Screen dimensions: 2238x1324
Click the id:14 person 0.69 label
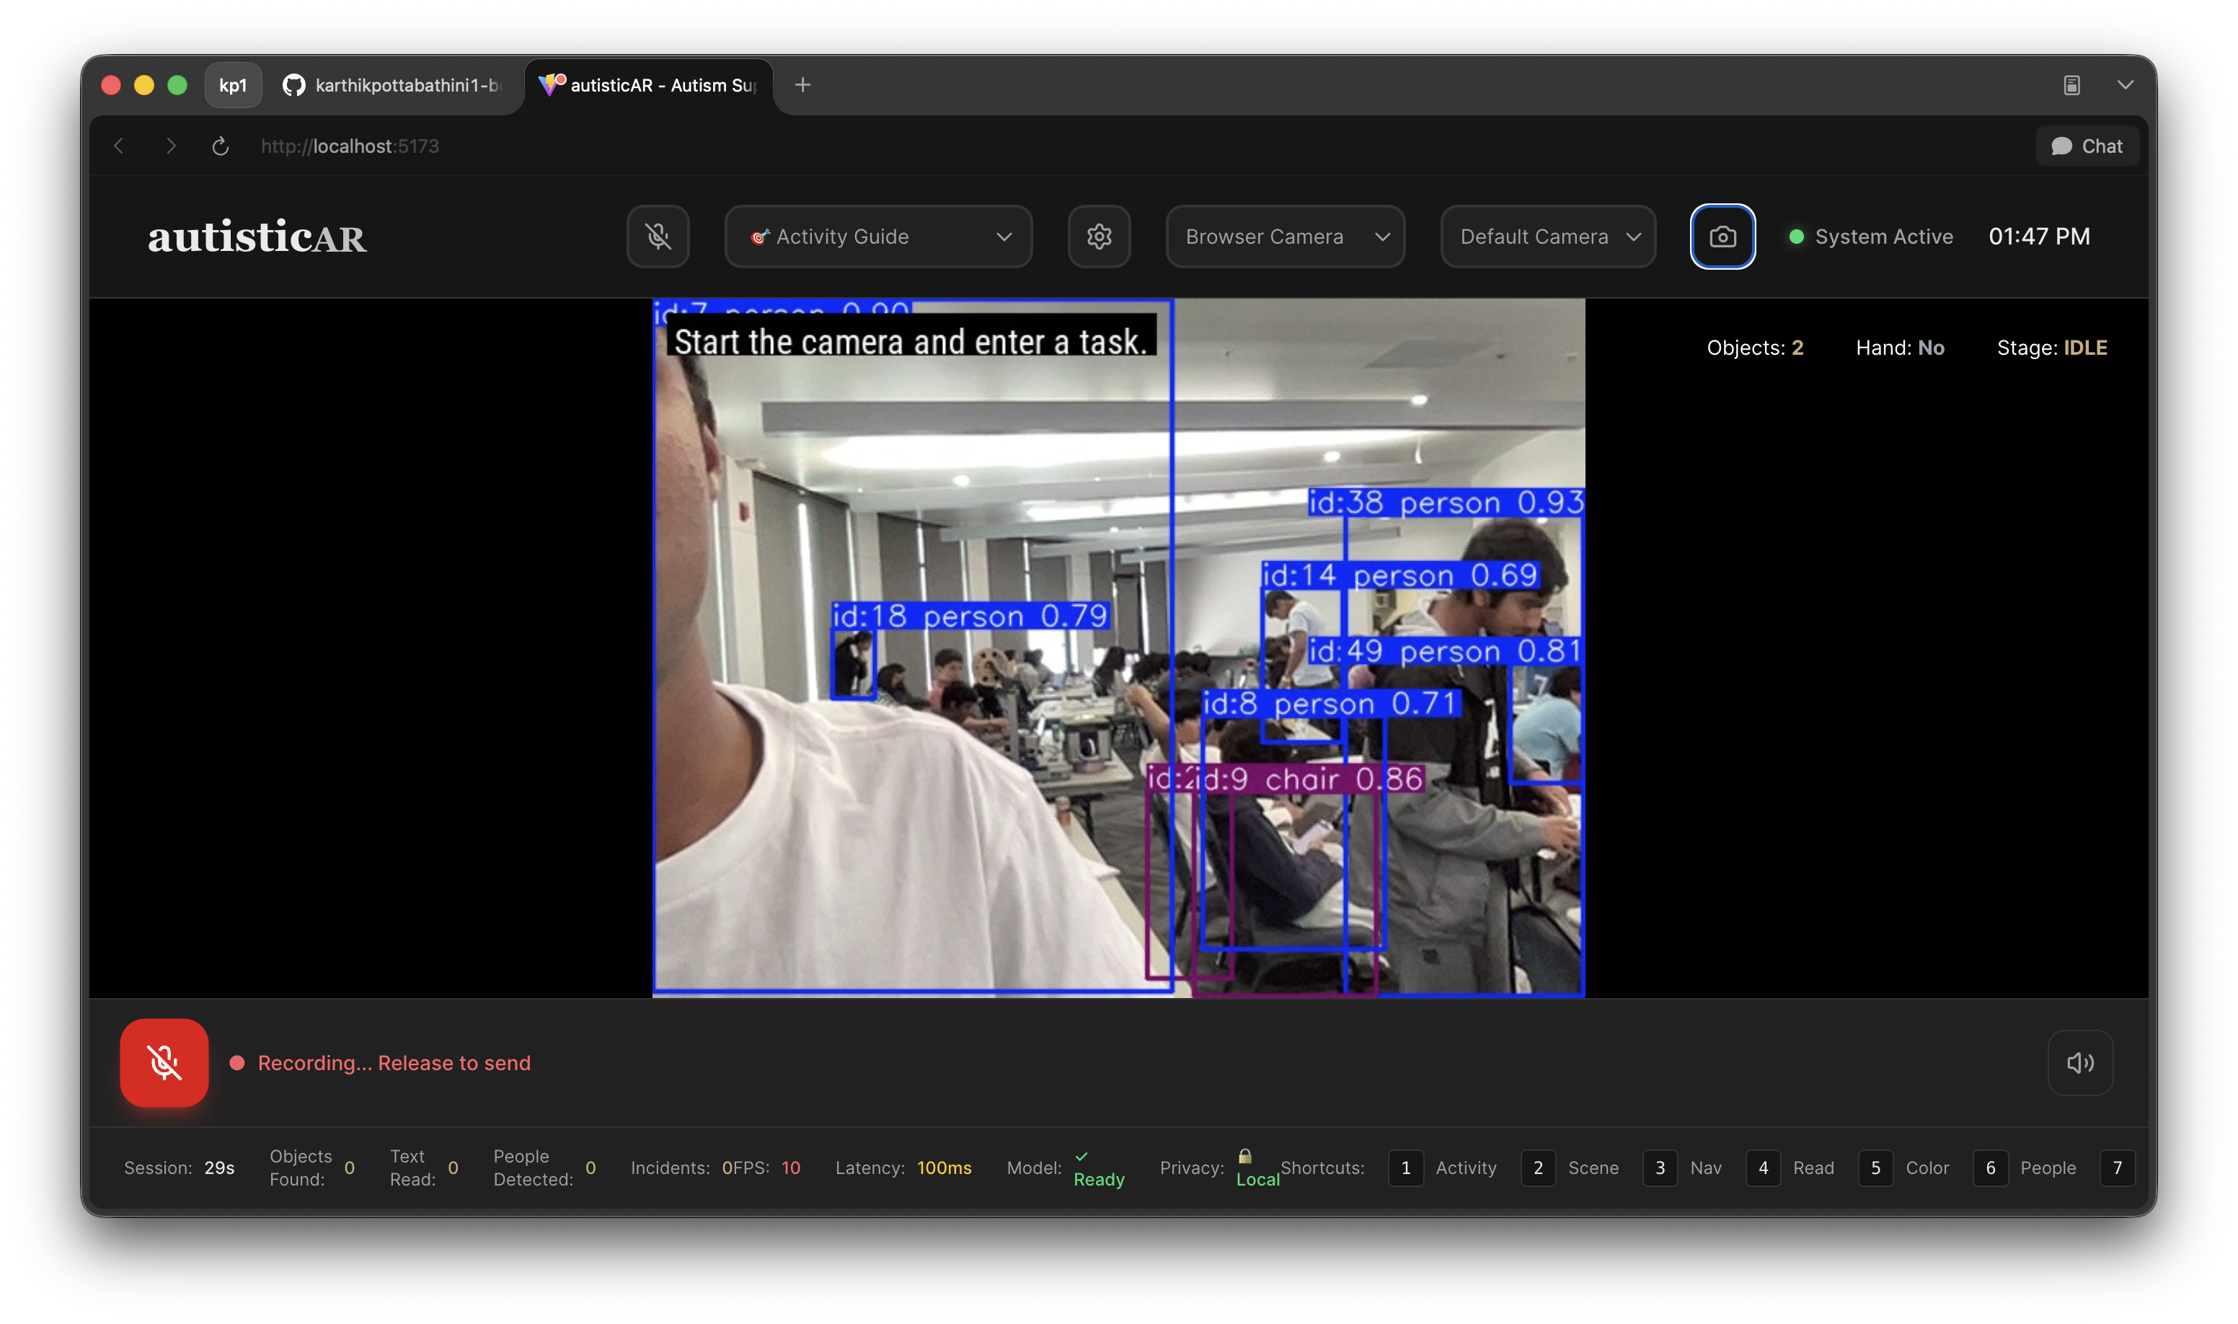tap(1399, 575)
